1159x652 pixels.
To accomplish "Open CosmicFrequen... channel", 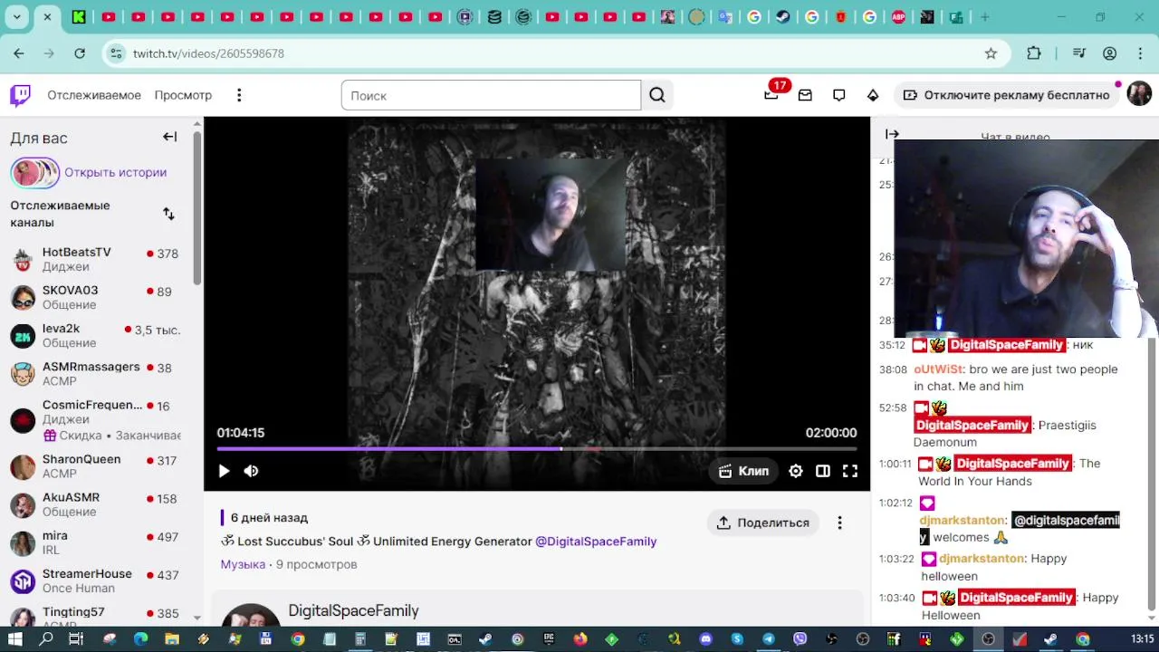I will point(96,419).
